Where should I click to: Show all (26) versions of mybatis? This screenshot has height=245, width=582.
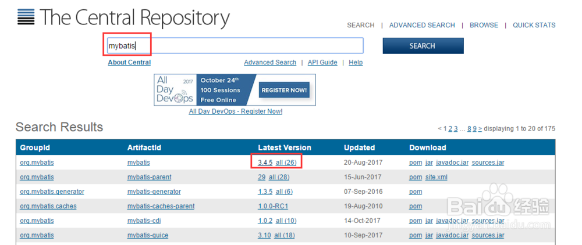[x=286, y=163]
